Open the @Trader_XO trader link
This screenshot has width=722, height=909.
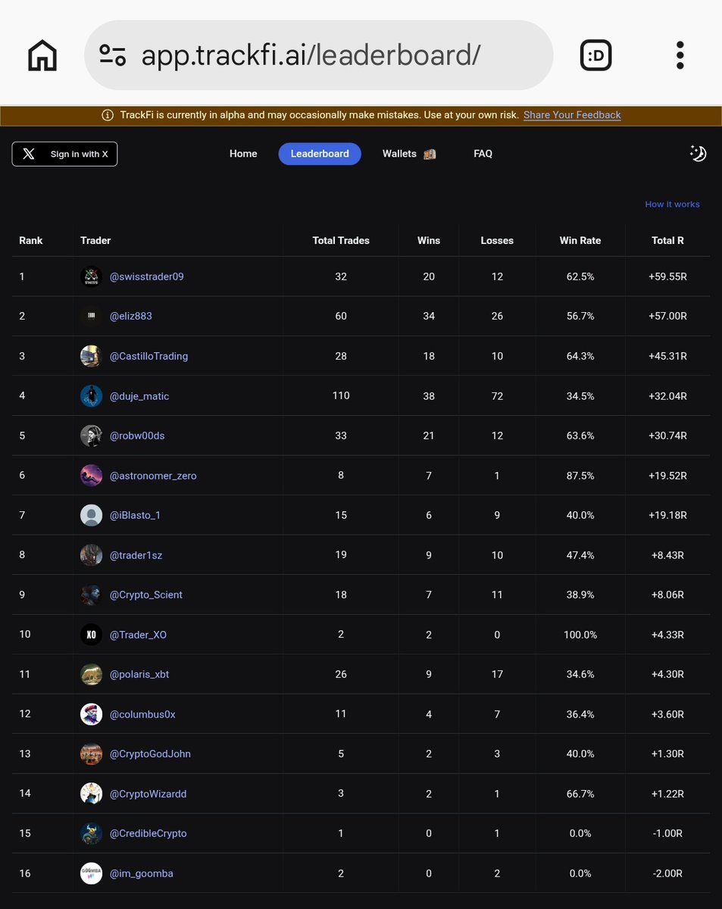click(x=139, y=635)
